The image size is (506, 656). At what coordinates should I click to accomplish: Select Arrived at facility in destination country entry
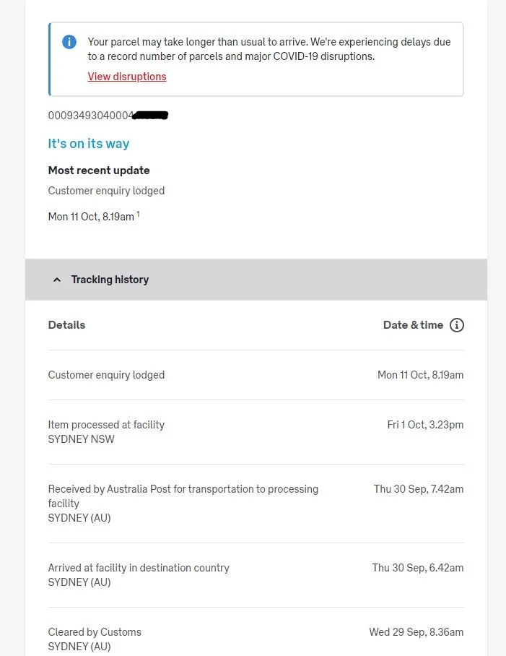pos(139,568)
